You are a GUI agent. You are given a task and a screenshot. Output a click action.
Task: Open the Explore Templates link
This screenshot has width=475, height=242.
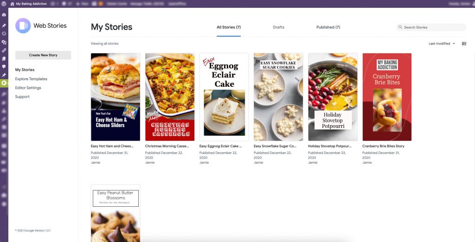[x=31, y=79]
